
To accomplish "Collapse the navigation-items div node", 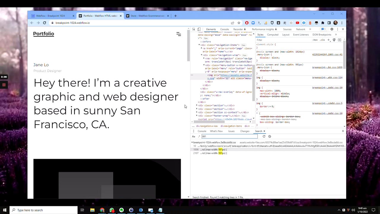I will [199, 45].
